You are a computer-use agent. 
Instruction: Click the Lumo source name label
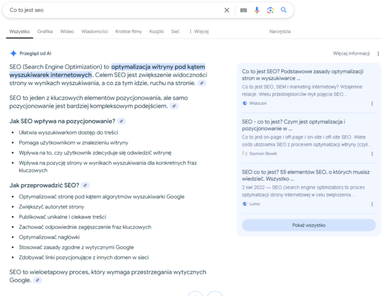(x=255, y=204)
